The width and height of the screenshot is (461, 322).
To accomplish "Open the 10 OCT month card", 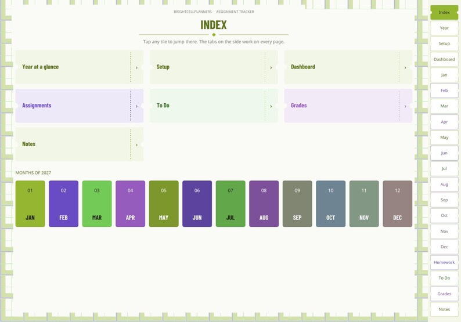I will coord(331,204).
